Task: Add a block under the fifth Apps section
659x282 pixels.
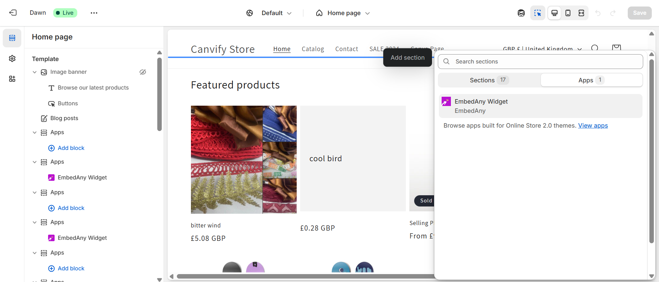Action: (x=66, y=269)
